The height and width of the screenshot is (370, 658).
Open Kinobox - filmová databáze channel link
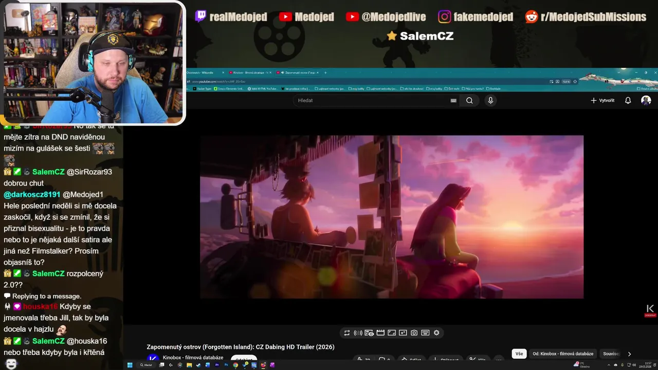pyautogui.click(x=193, y=357)
